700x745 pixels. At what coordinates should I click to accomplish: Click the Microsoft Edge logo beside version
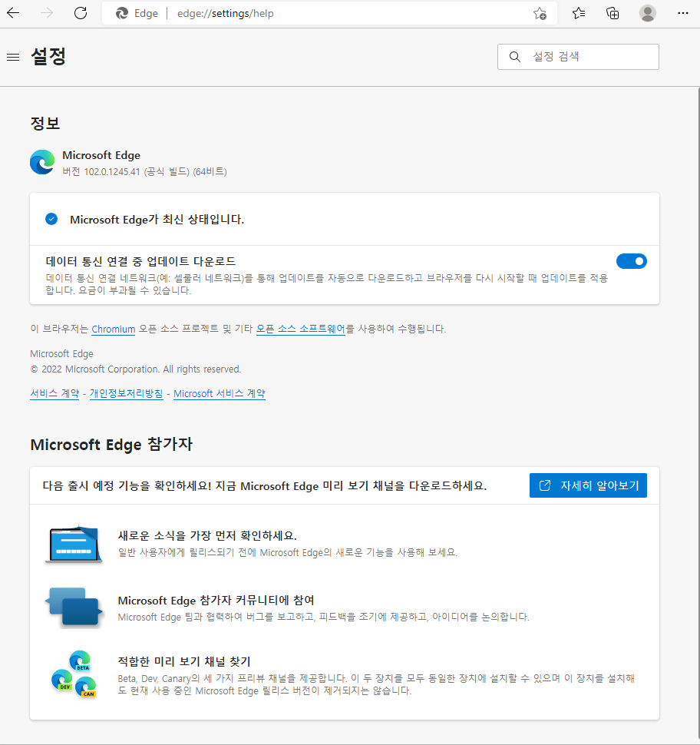click(x=42, y=162)
